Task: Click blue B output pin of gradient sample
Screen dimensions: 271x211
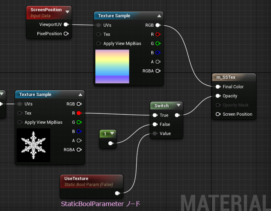Action: 158,53
